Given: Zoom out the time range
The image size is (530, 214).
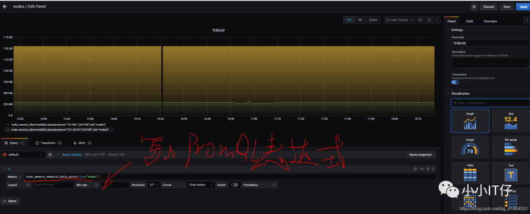Looking at the screenshot, I should point(421,20).
